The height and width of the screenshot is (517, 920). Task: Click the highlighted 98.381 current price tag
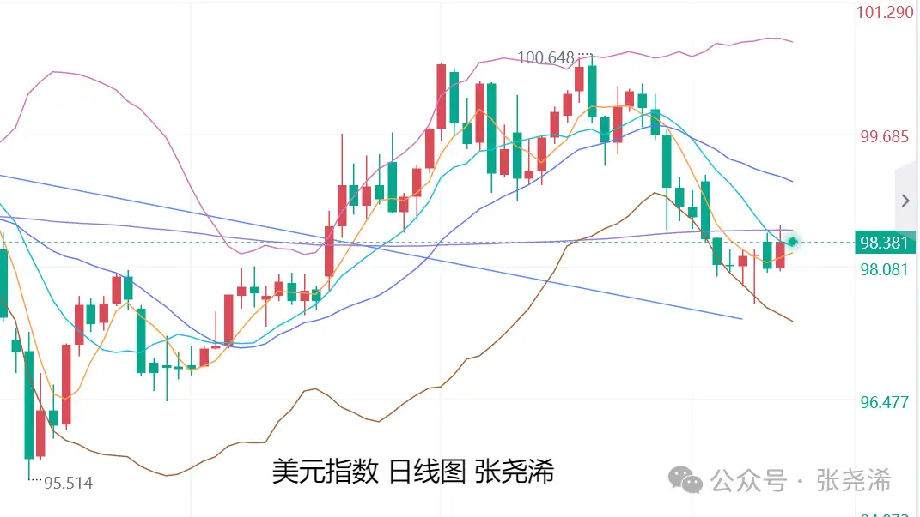(883, 243)
